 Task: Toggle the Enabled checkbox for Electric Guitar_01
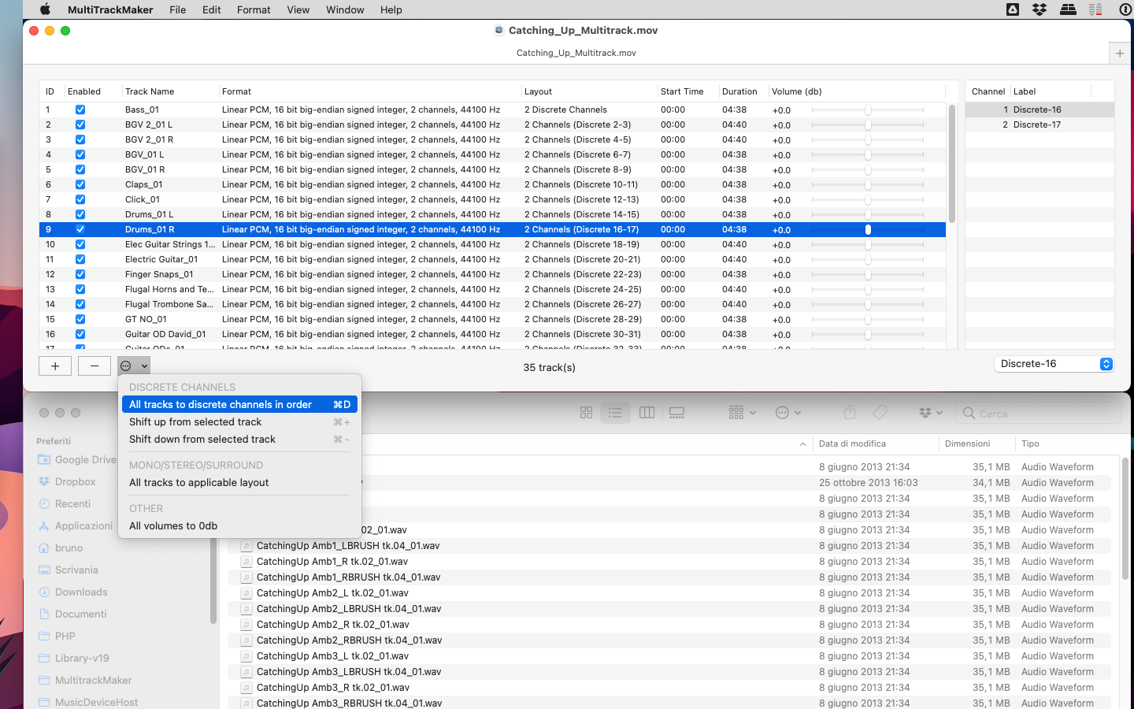tap(80, 259)
